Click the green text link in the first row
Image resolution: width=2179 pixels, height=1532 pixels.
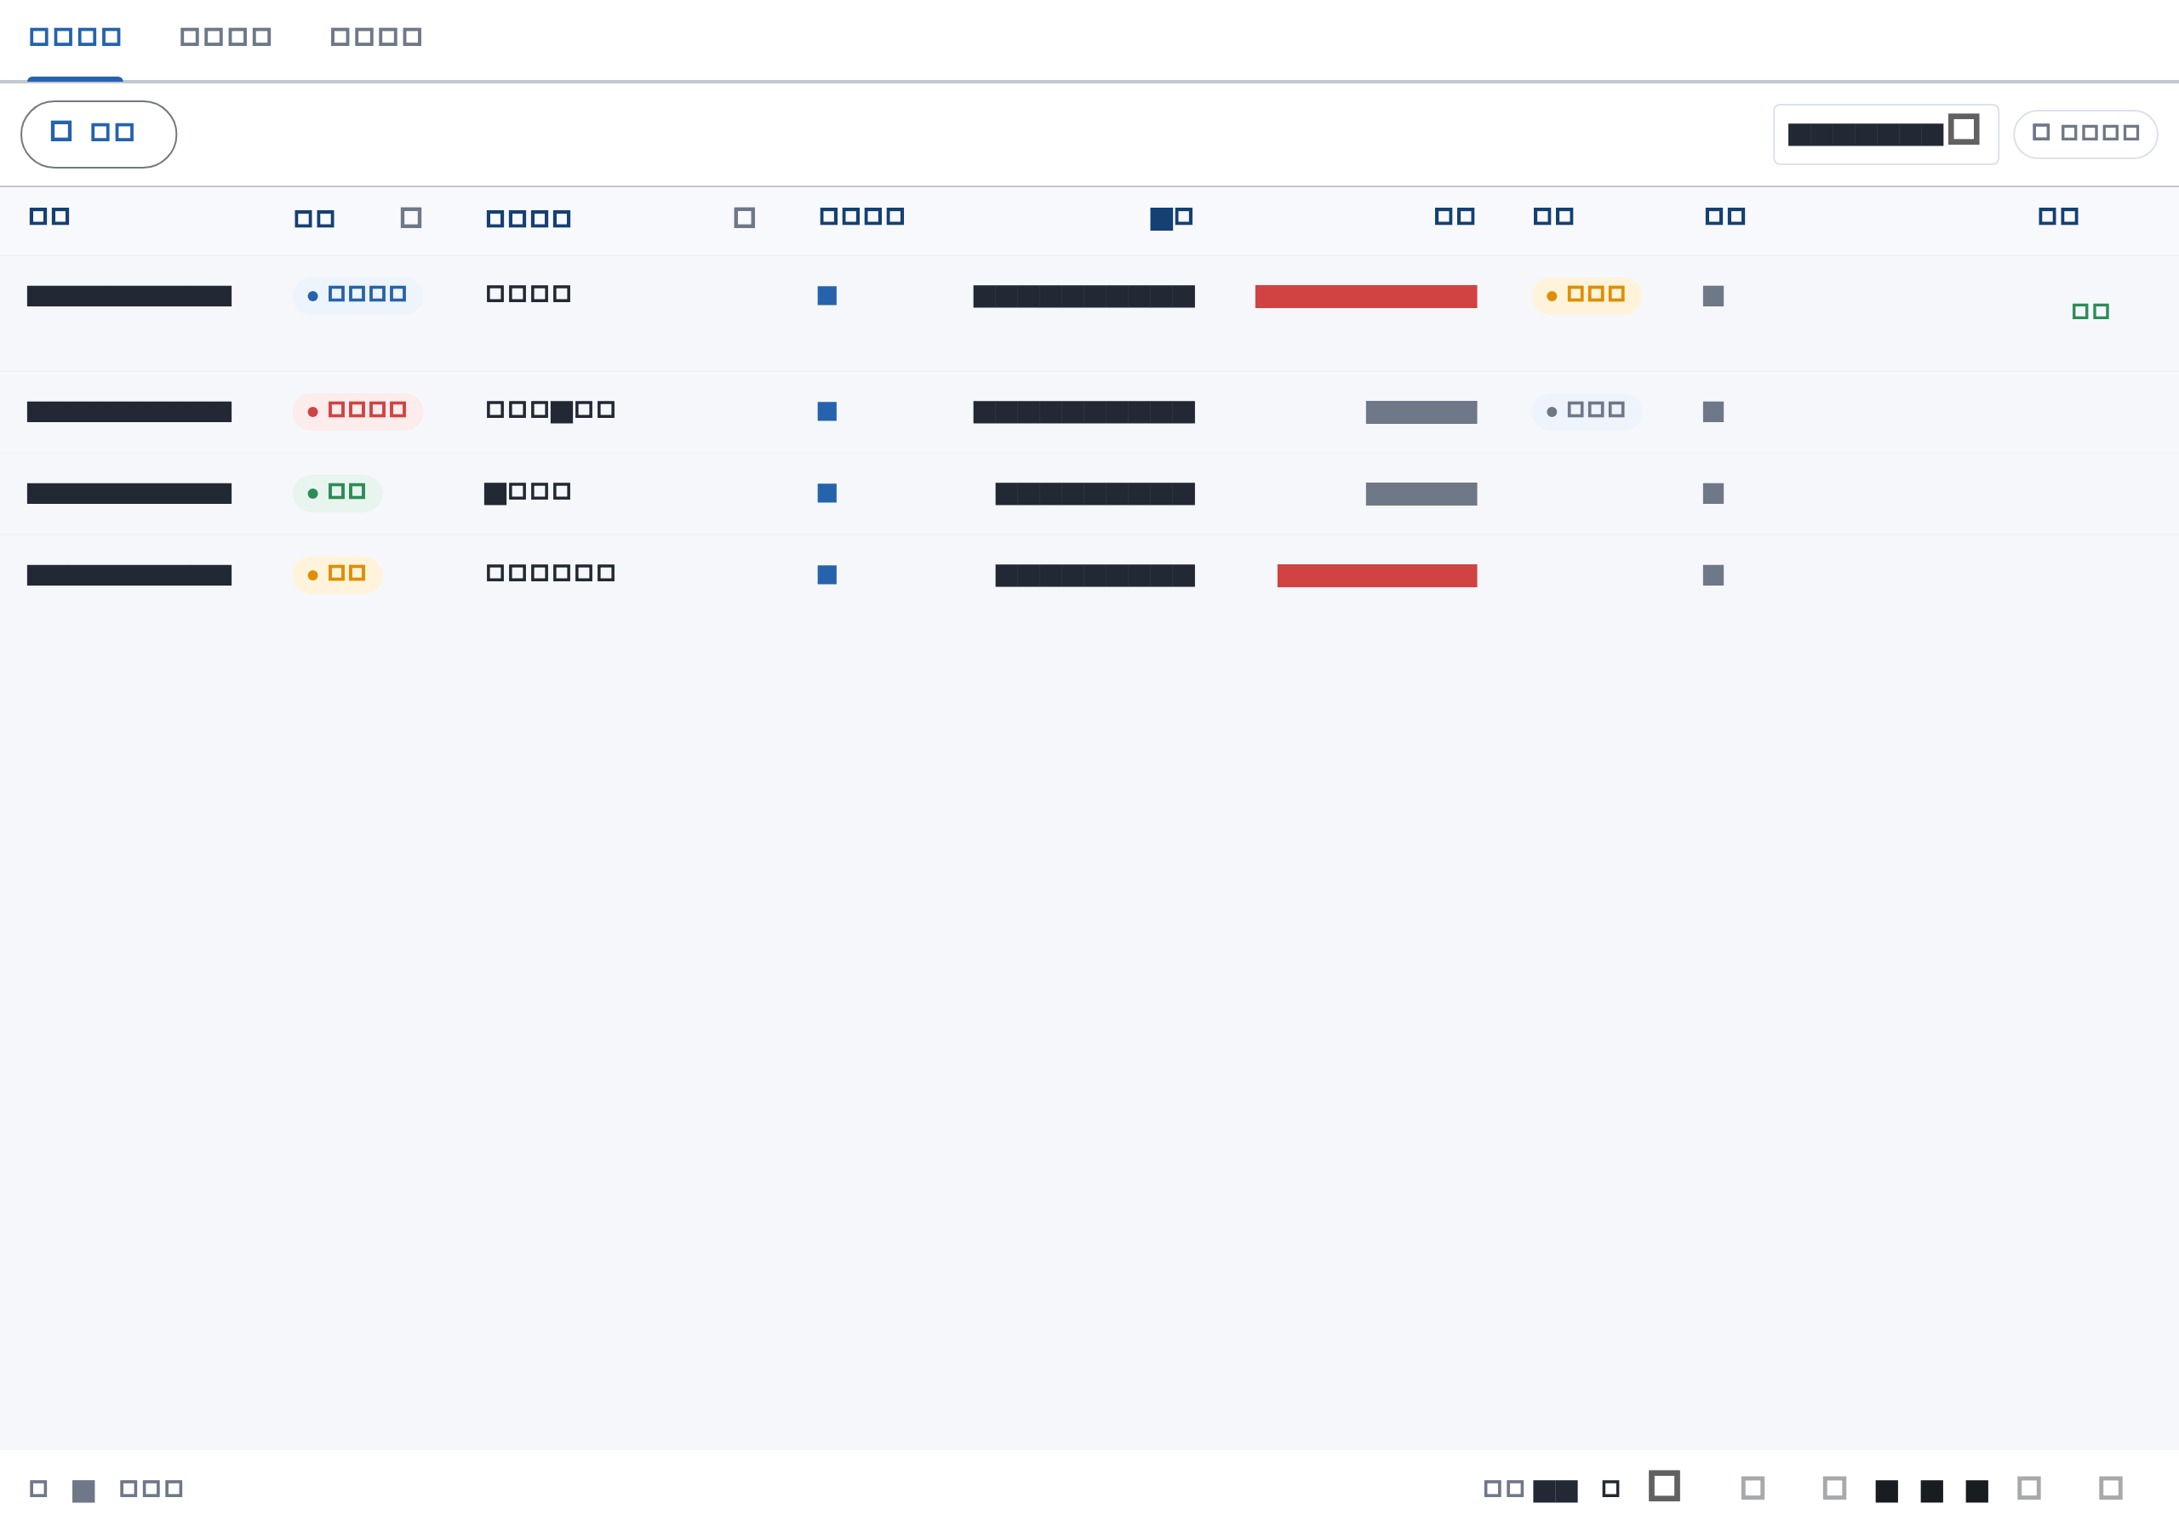[x=2090, y=312]
